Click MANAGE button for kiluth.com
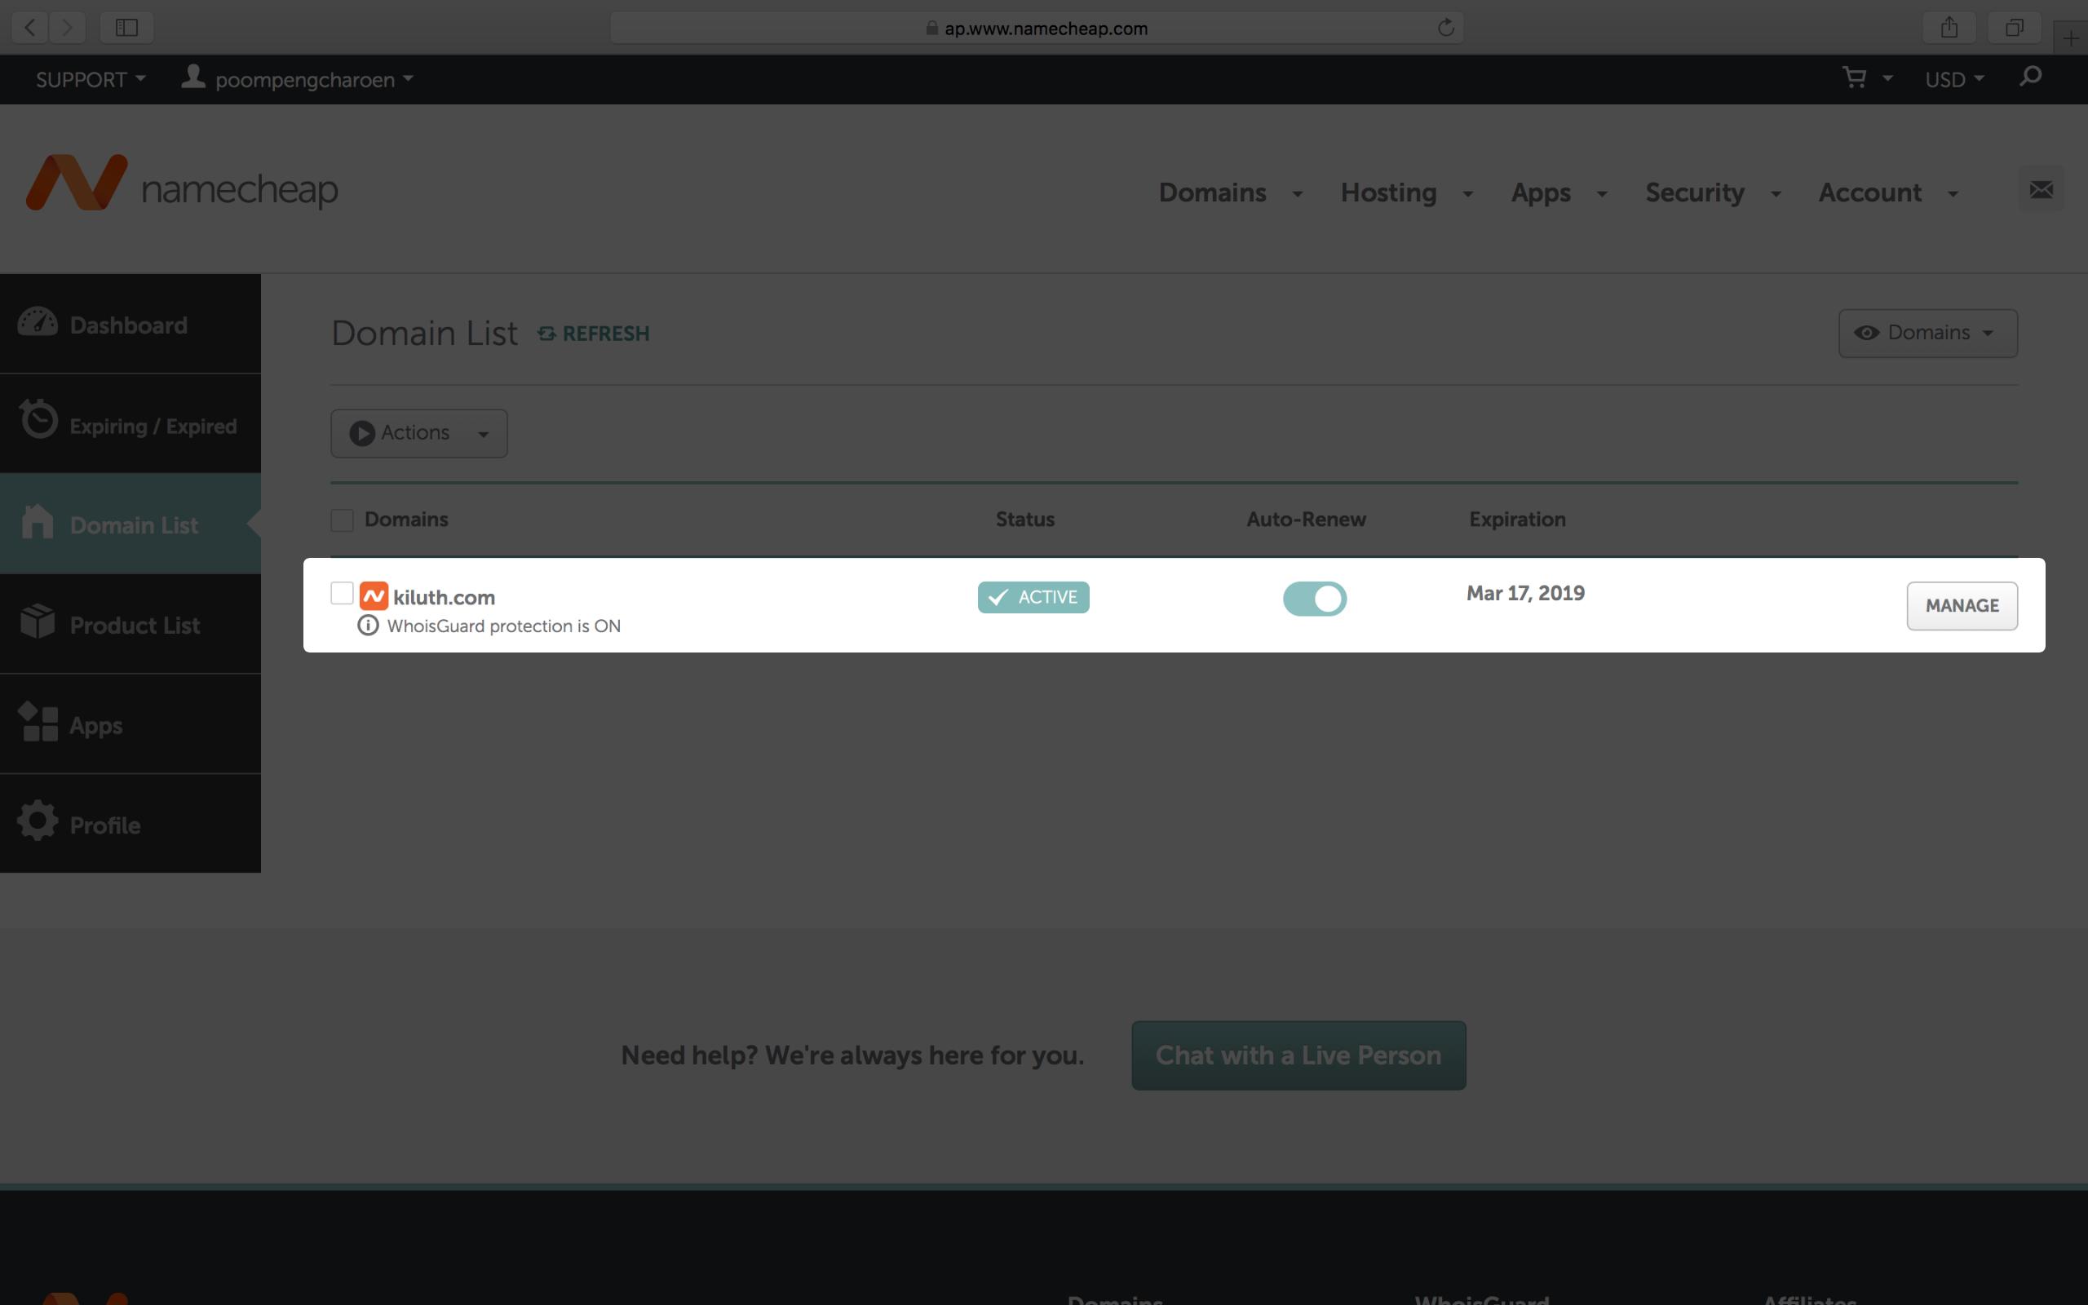 (x=1962, y=604)
